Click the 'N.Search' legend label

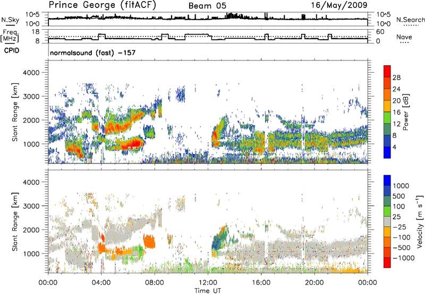click(x=410, y=20)
